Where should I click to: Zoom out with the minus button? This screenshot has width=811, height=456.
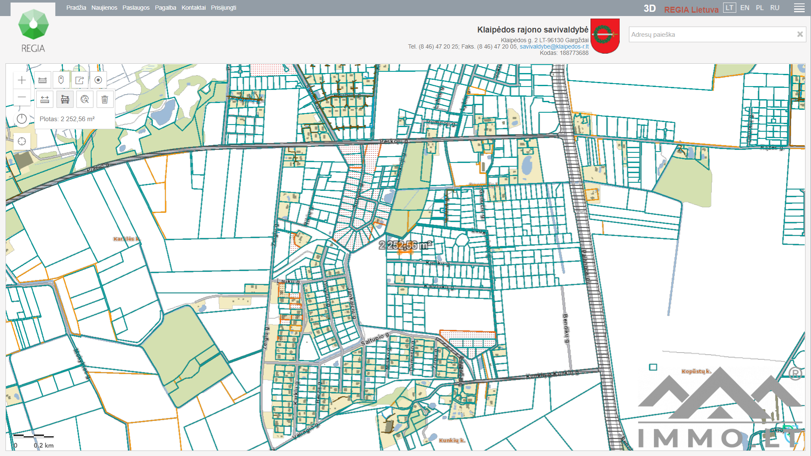pyautogui.click(x=22, y=97)
